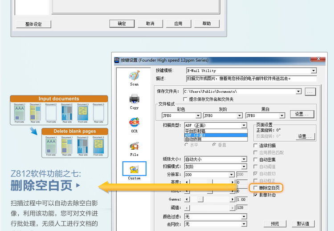Click the 保存文件夹 path field
The image size is (334, 231).
click(x=240, y=92)
